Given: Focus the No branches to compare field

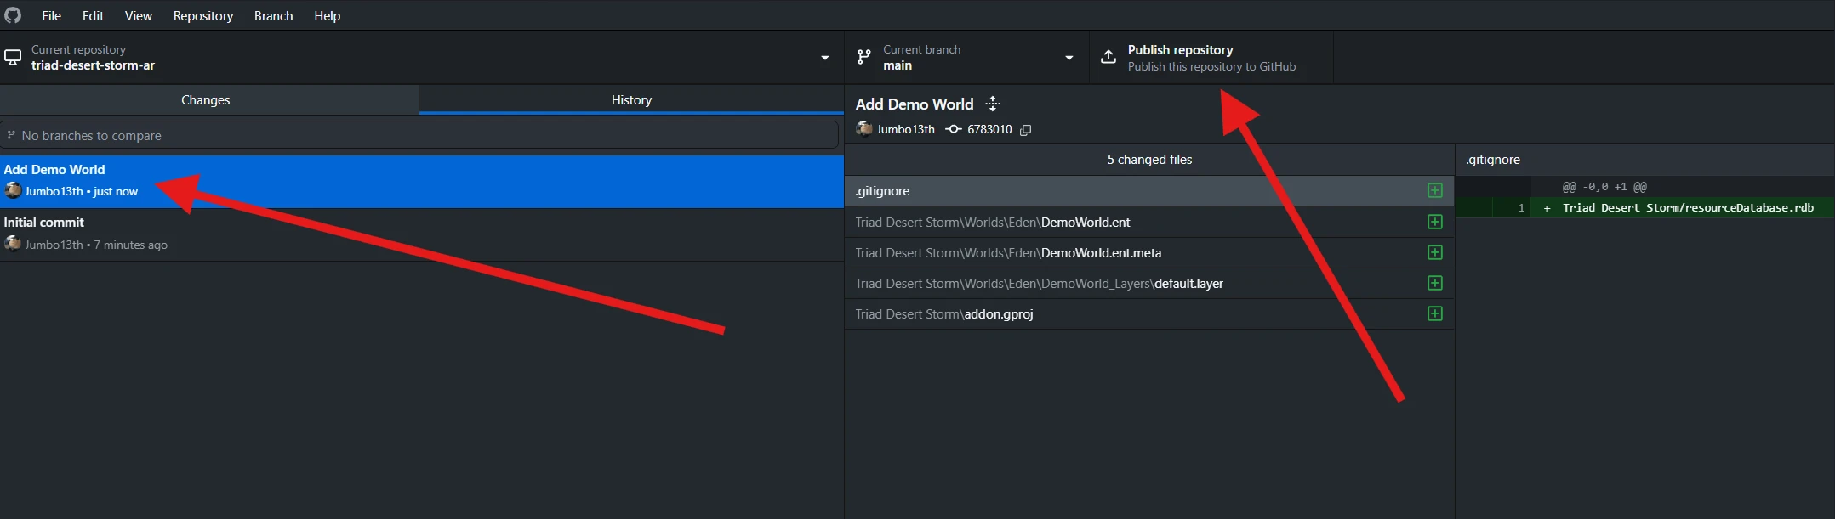Looking at the screenshot, I should 419,135.
